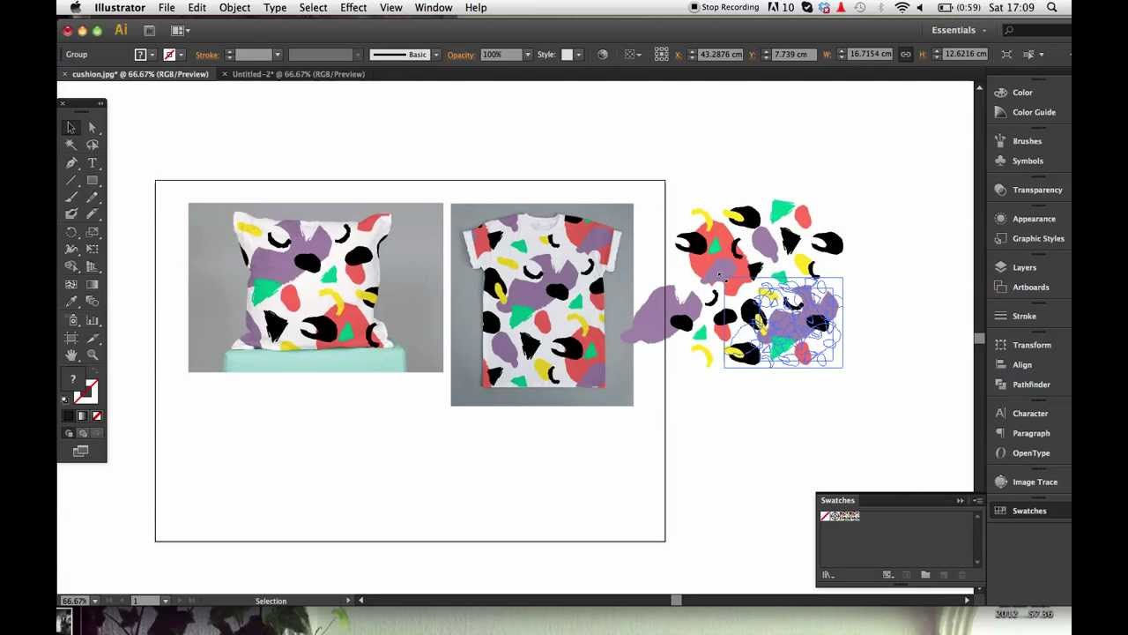
Task: Open Swatch Libraries menu in Swatches panel
Action: 827,575
